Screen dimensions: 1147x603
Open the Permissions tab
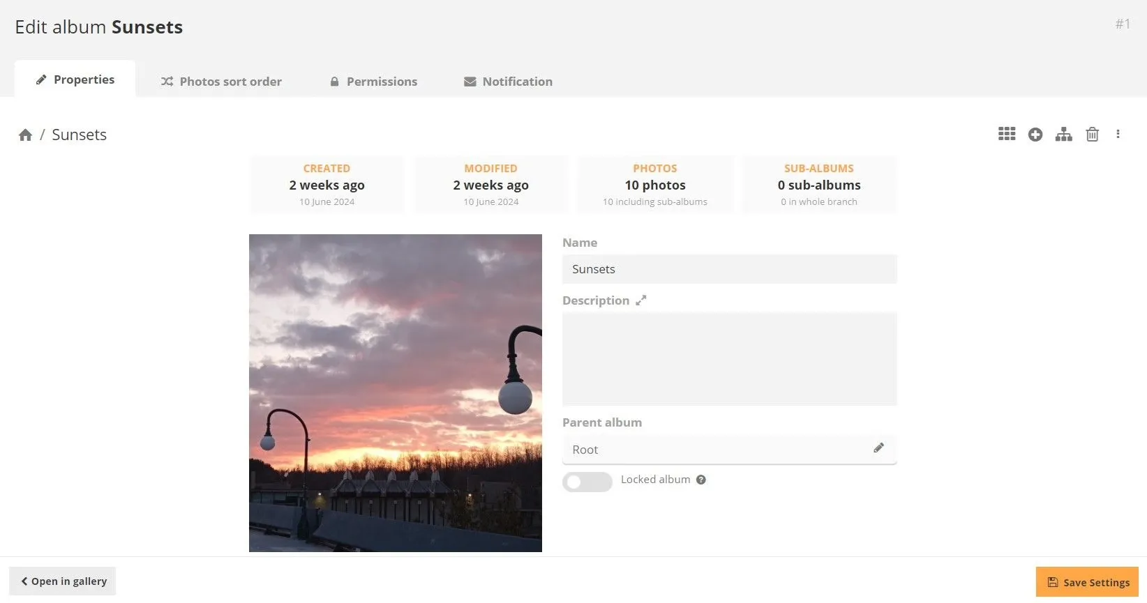(373, 82)
